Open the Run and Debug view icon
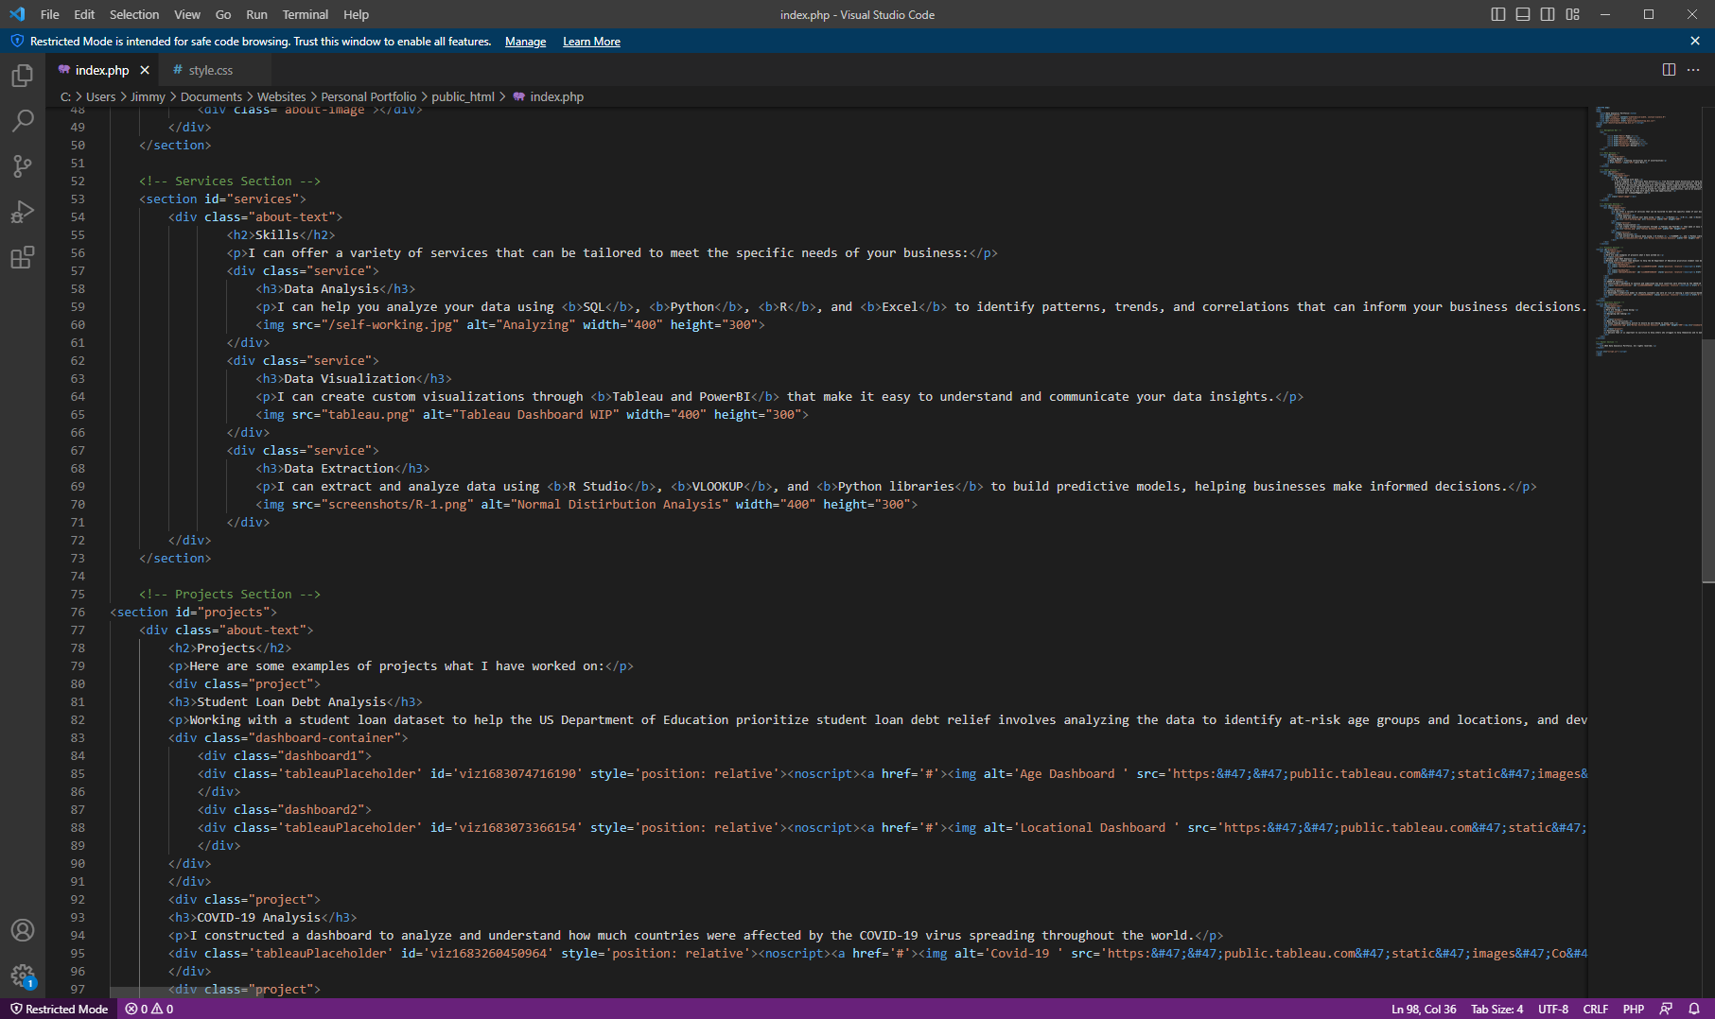1715x1019 pixels. [x=22, y=212]
